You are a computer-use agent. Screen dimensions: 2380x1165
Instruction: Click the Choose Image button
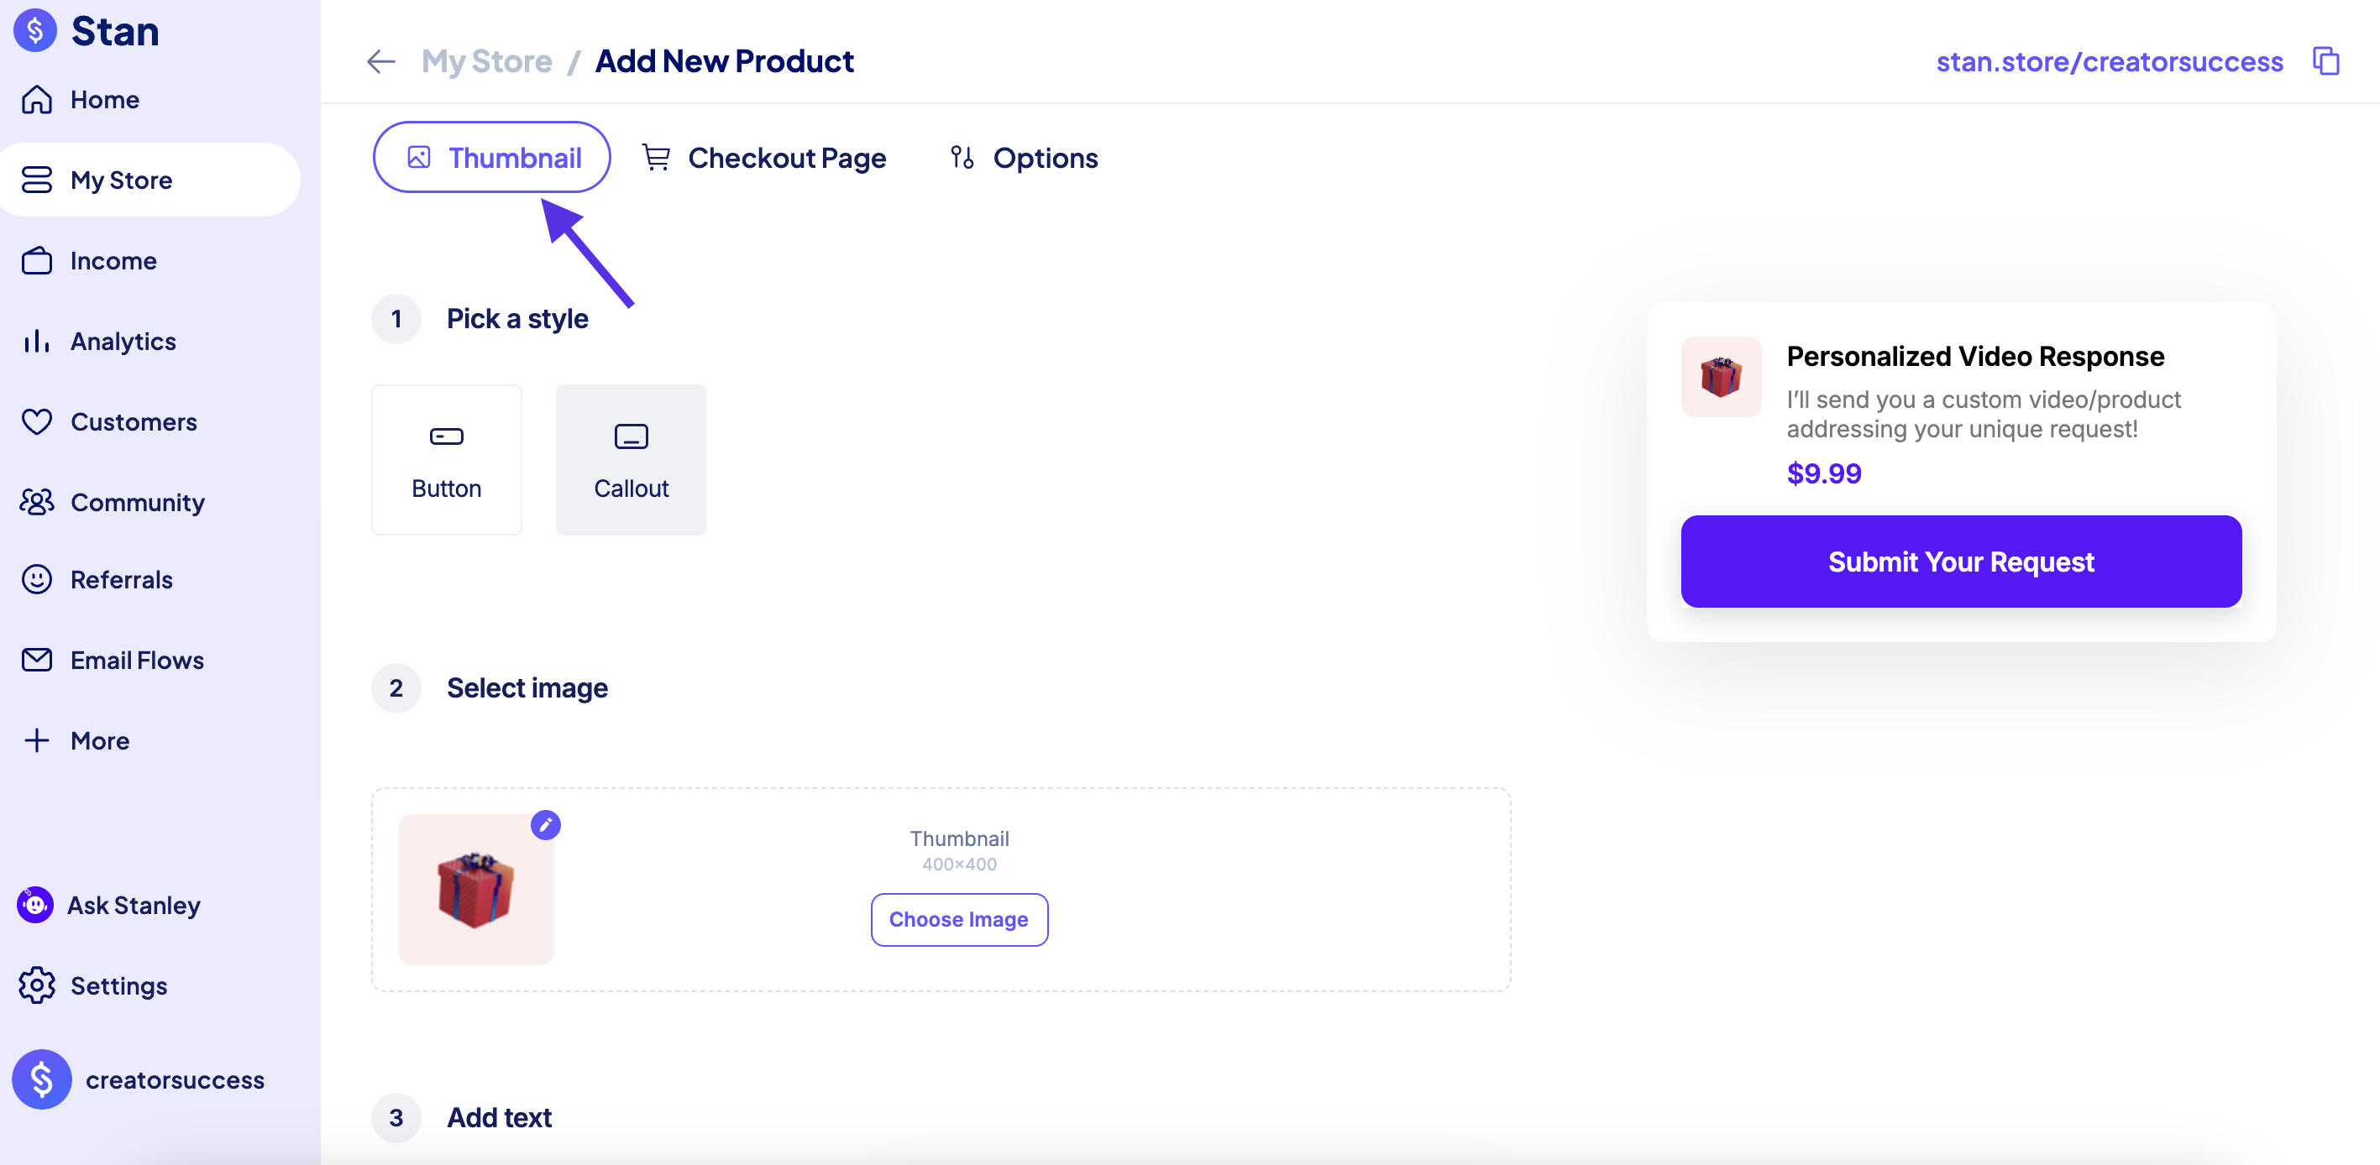(959, 919)
